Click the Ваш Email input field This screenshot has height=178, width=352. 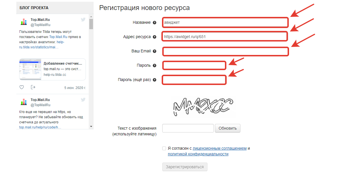226,52
